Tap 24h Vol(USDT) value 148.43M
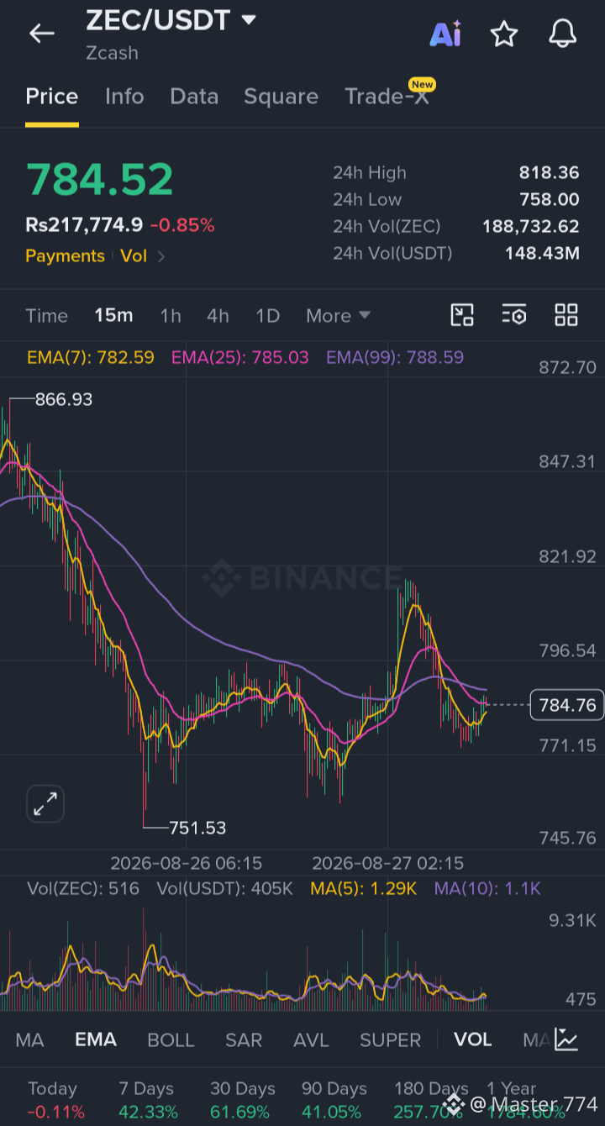Image resolution: width=605 pixels, height=1126 pixels. click(x=542, y=254)
